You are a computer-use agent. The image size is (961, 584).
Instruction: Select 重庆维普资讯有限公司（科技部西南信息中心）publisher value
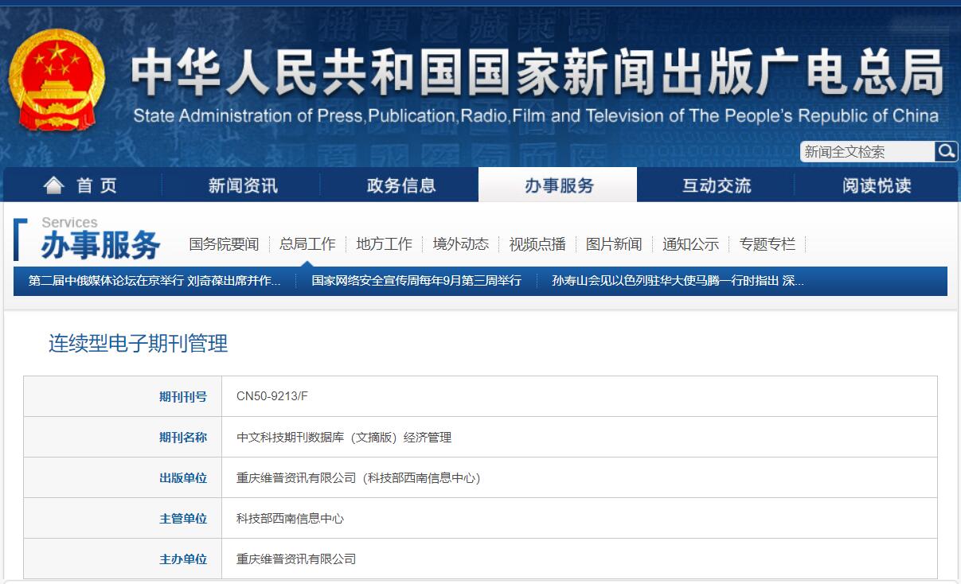(358, 477)
